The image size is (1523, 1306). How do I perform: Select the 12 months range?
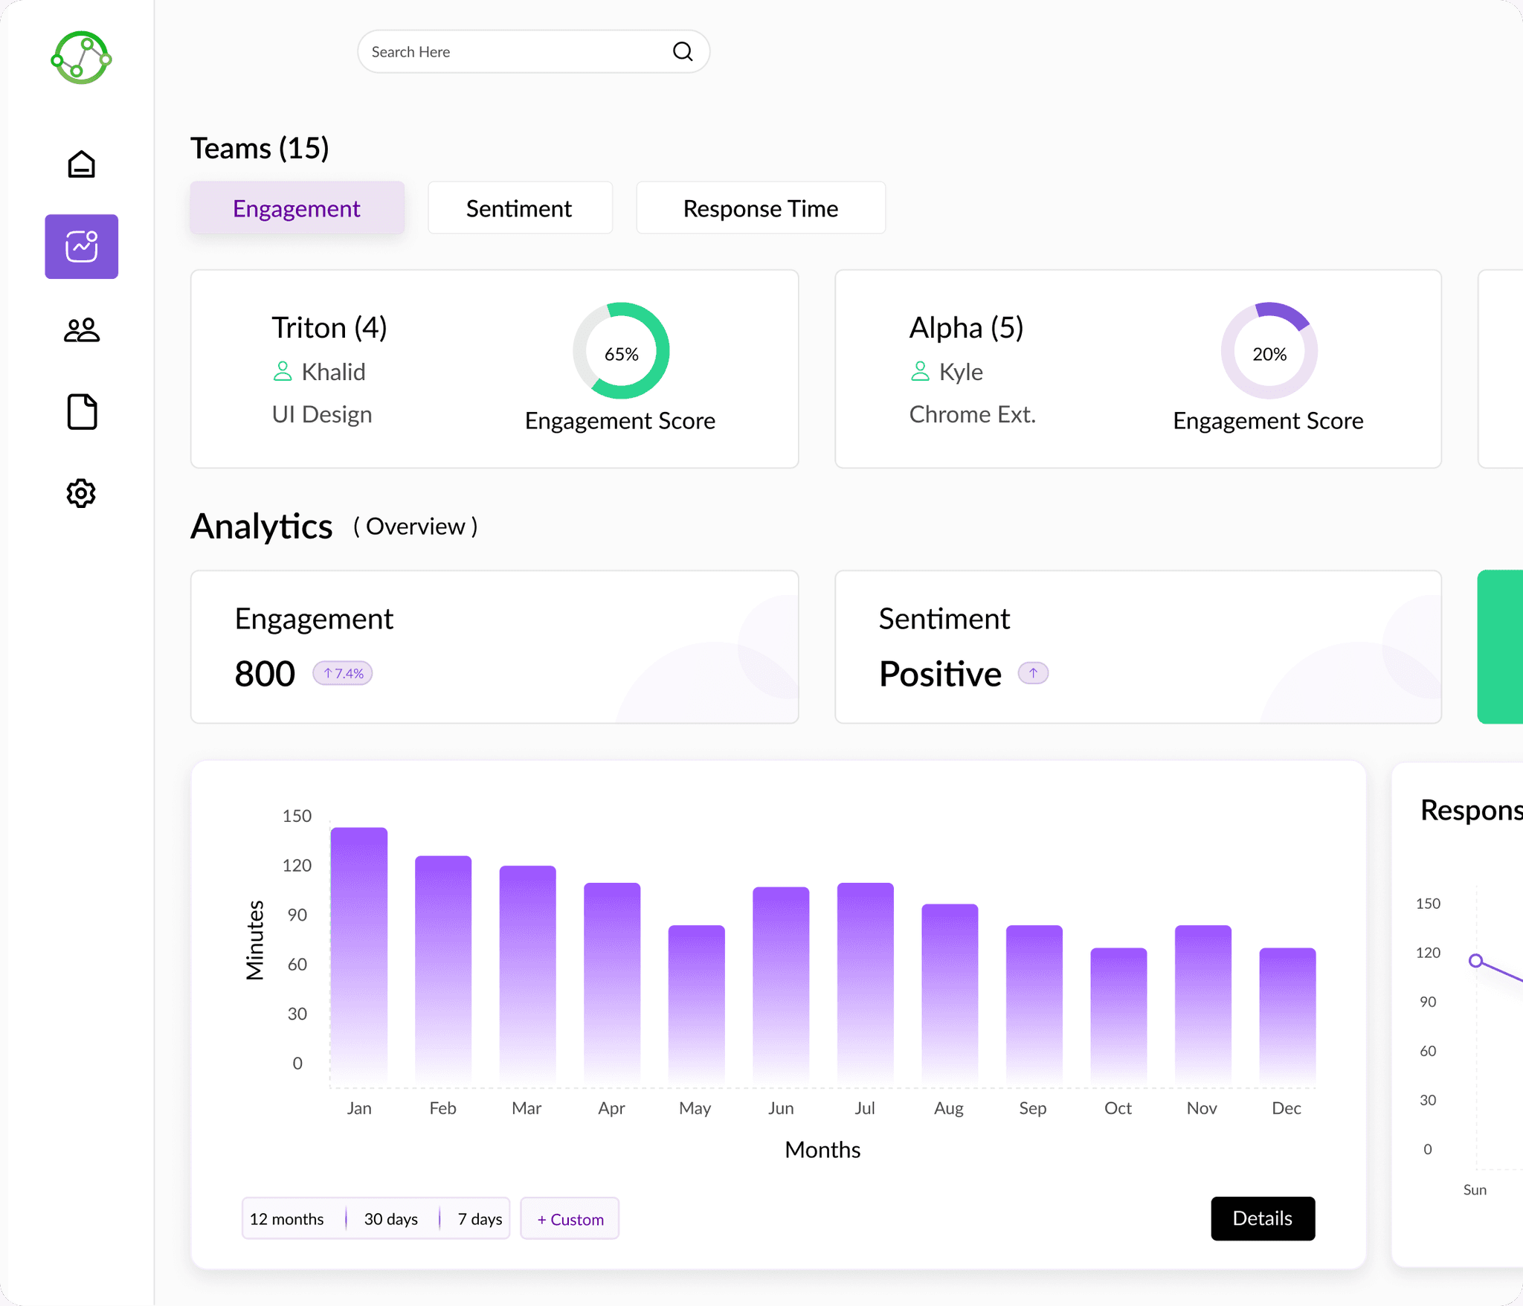[287, 1218]
